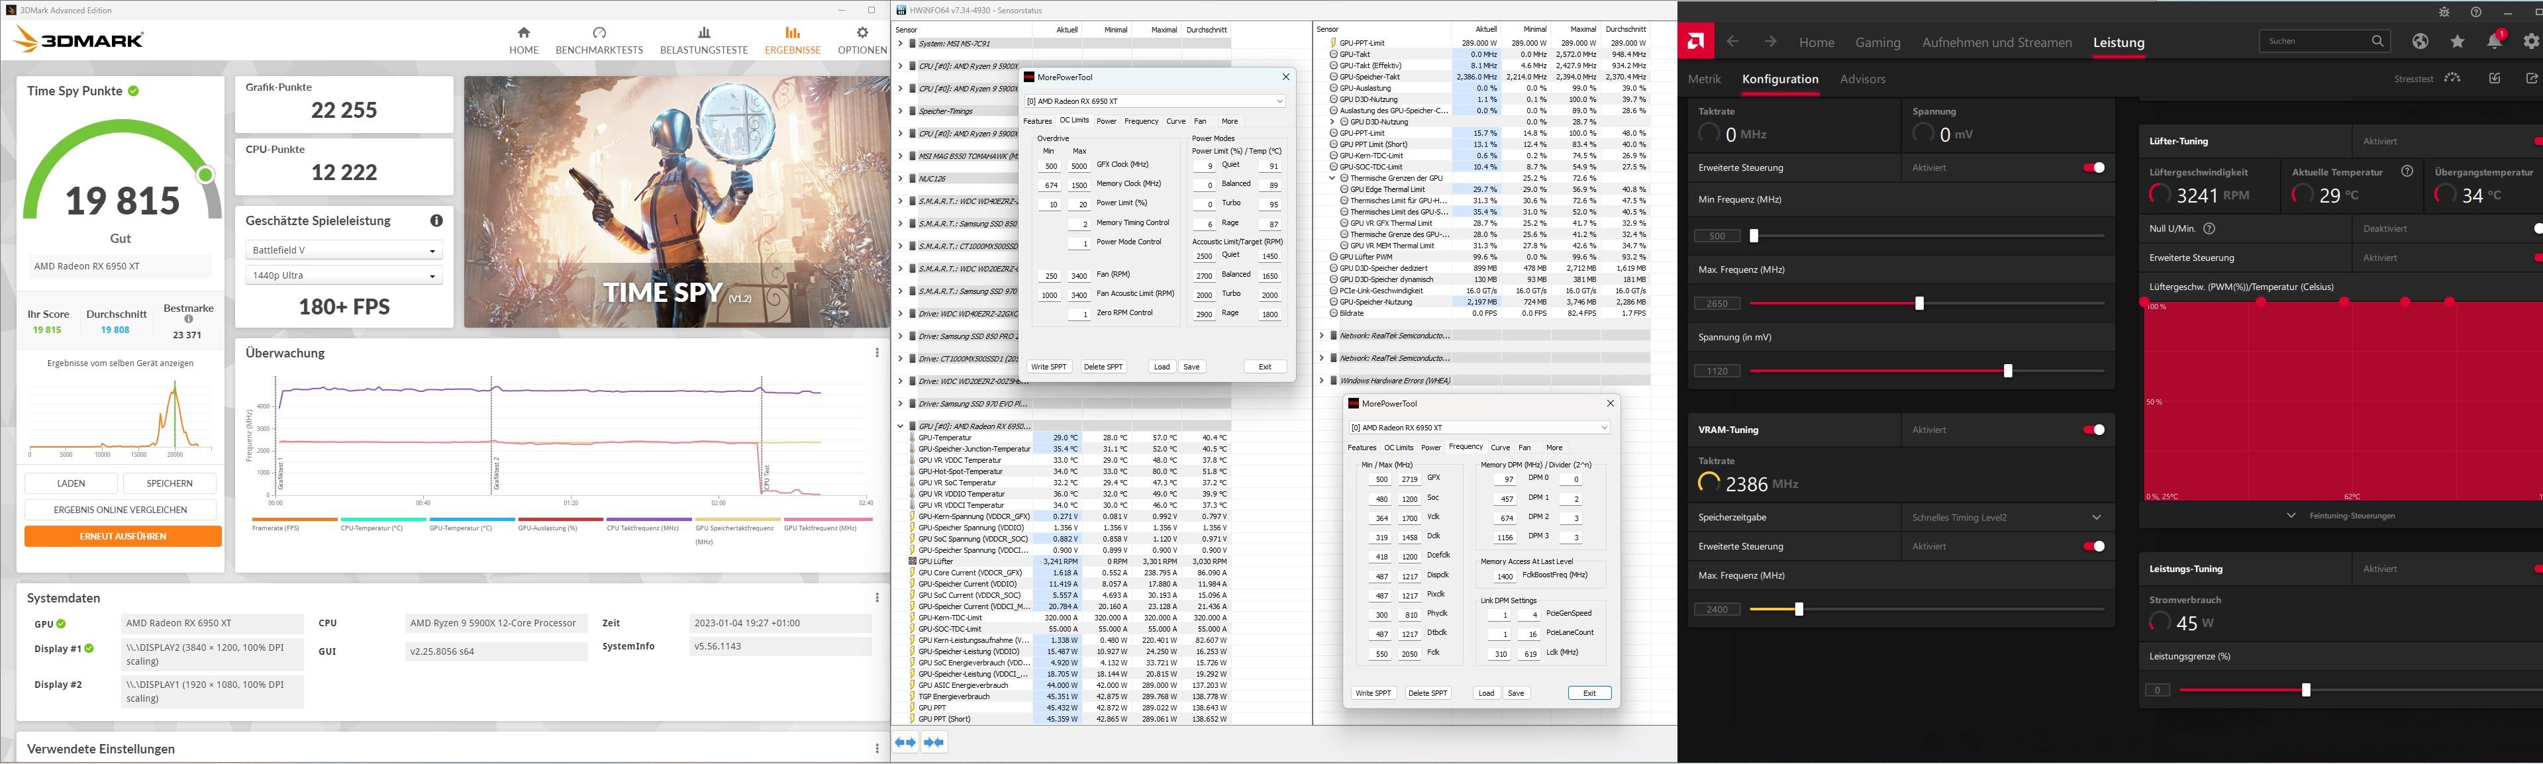This screenshot has width=2543, height=764.
Task: Expand System: MSI MS-7C91 sensor group
Action: [901, 44]
